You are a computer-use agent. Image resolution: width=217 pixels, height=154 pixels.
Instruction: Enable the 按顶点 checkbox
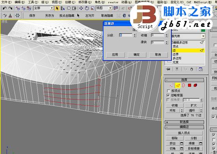[168, 91]
